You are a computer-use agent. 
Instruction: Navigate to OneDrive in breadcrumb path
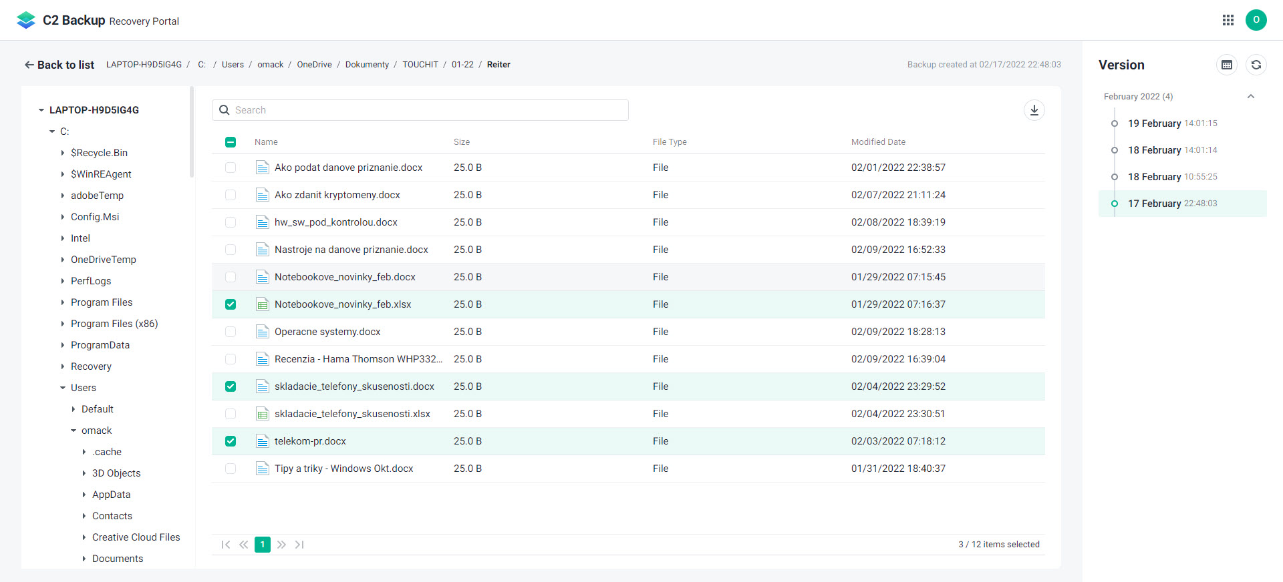[314, 65]
